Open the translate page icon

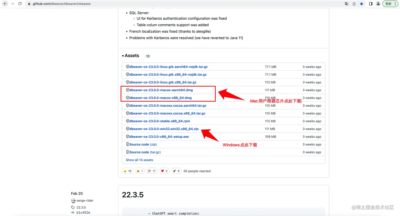point(347,4)
